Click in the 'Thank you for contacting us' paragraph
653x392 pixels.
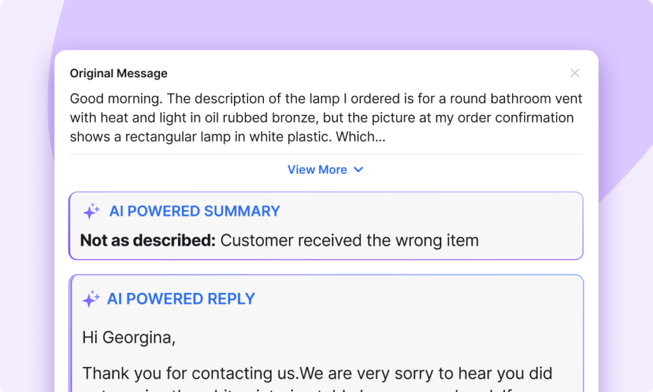tap(318, 373)
